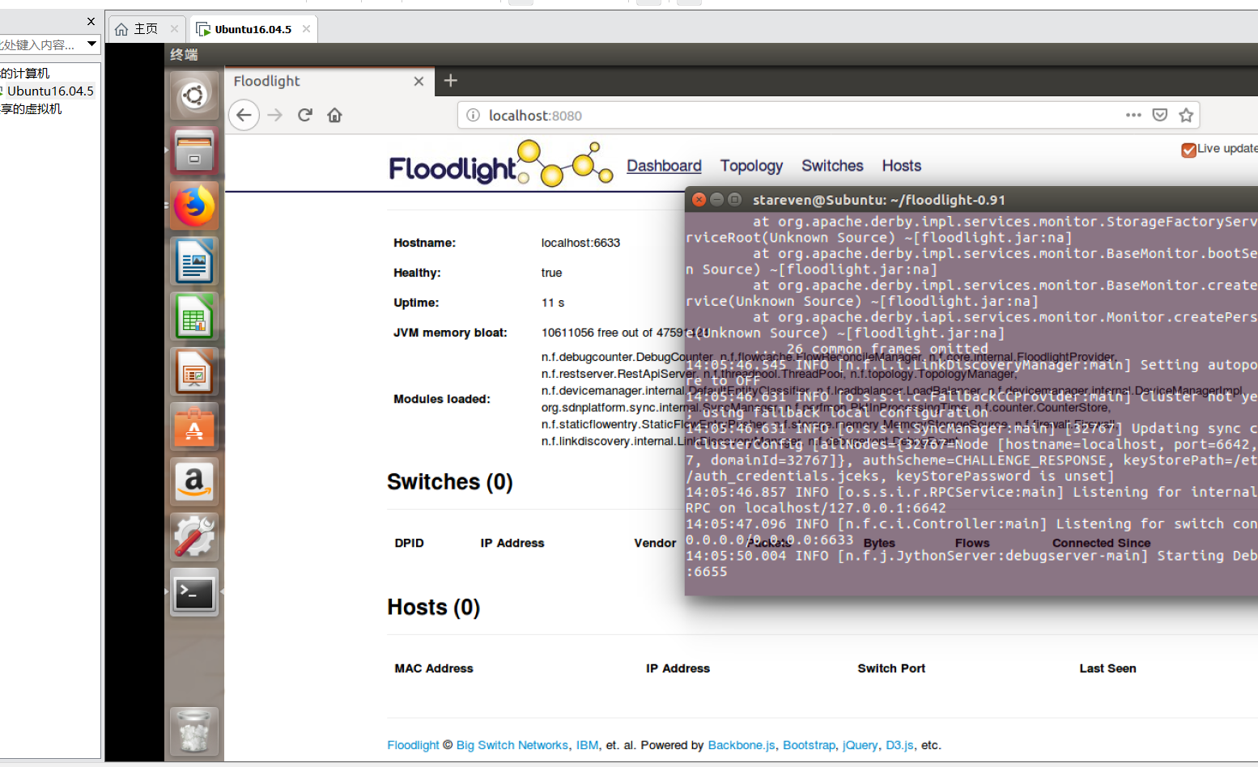This screenshot has height=767, width=1258.
Task: Open the Switches page
Action: tap(832, 166)
